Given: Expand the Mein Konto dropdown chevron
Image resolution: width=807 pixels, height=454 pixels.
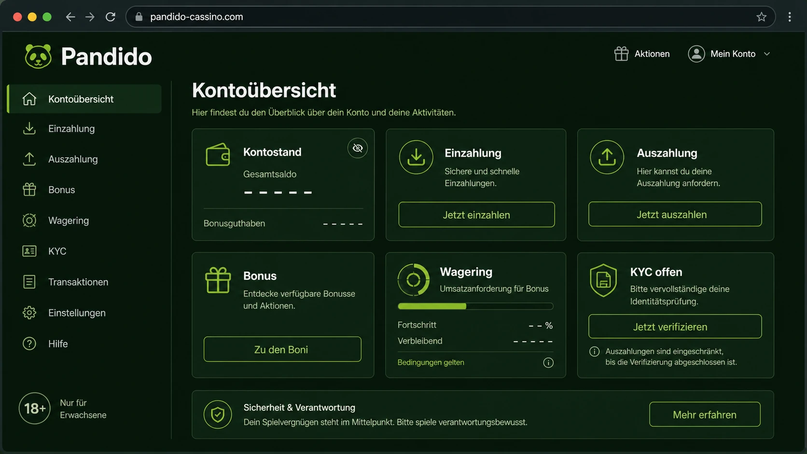Looking at the screenshot, I should click(767, 54).
